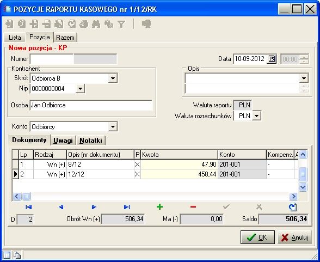Click the binoculars search icon in toolbar
Screen dimensions: 320x262
tap(96, 24)
